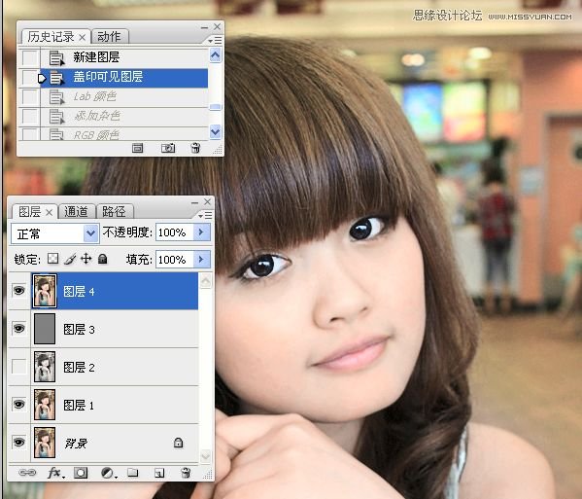
Task: Create a new layer group folder
Action: click(133, 473)
